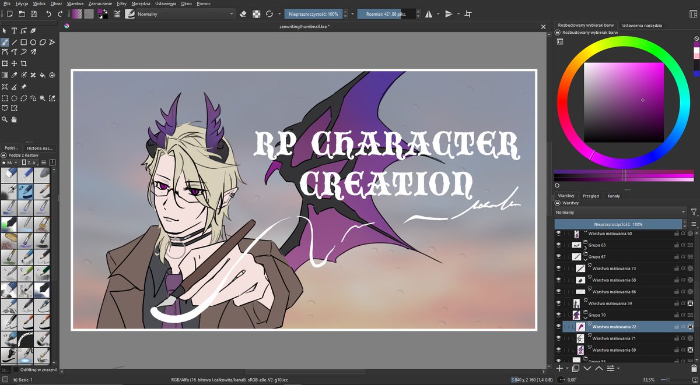Screen dimensions: 700x385
Task: Click the Redo arrow in toolbar
Action: [60, 14]
